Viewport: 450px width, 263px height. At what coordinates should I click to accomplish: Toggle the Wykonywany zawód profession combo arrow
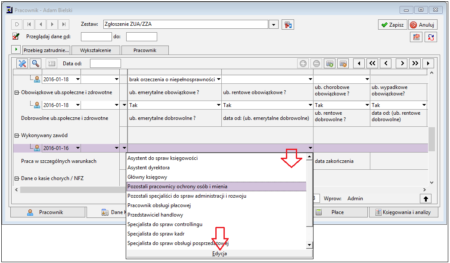[x=310, y=148]
